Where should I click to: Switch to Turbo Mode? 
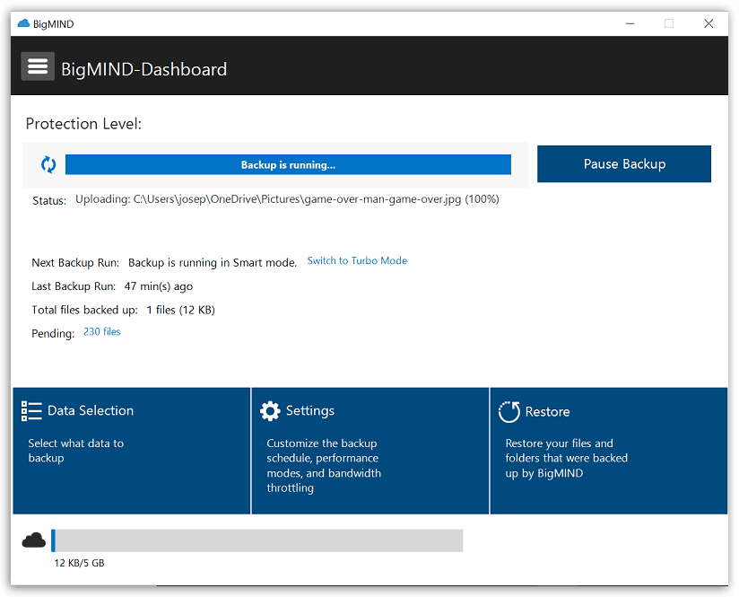(x=357, y=261)
